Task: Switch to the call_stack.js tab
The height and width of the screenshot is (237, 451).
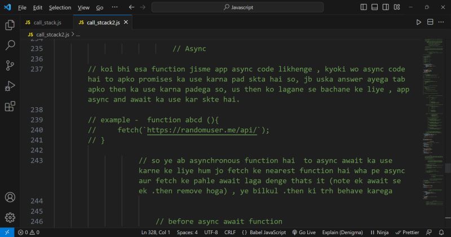Action: [x=43, y=23]
